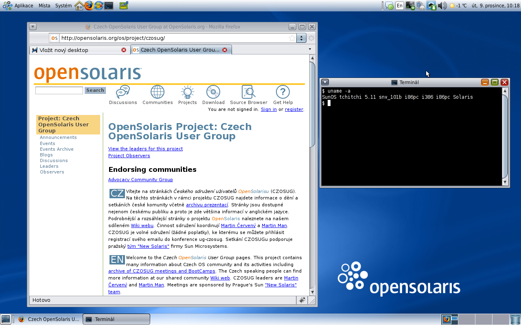
Task: Click the Discussions speech bubbles icon
Action: 123,92
